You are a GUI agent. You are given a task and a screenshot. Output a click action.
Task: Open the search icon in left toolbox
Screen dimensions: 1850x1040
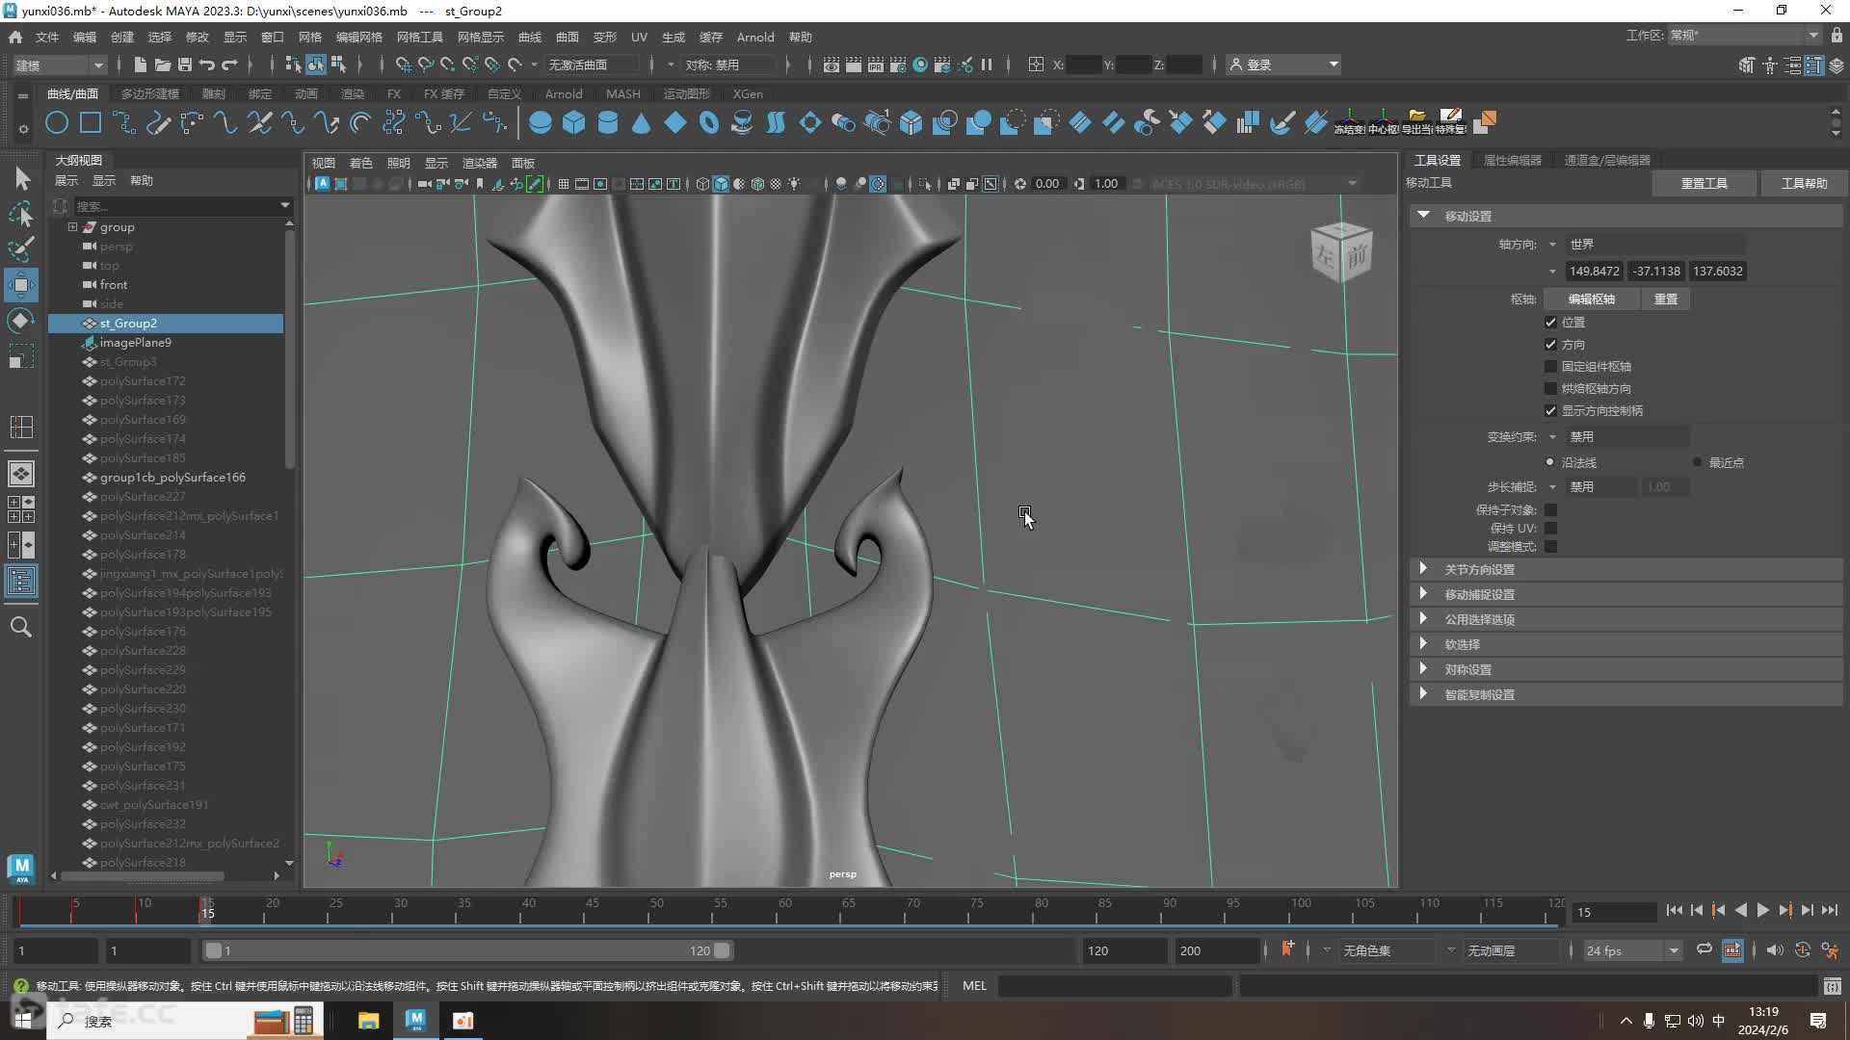pyautogui.click(x=21, y=627)
